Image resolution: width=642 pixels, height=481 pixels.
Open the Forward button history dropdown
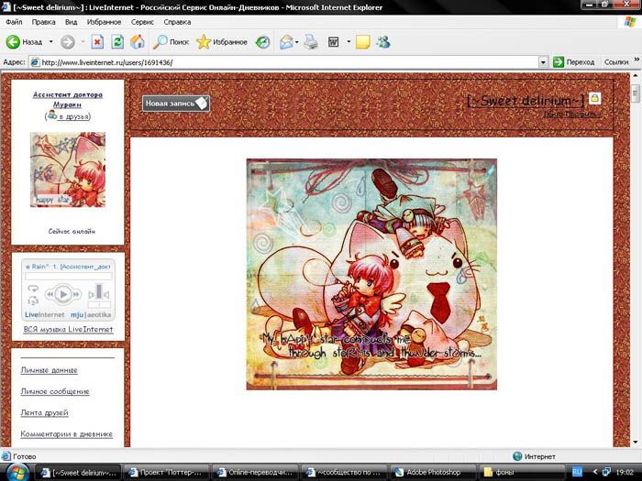click(x=83, y=42)
